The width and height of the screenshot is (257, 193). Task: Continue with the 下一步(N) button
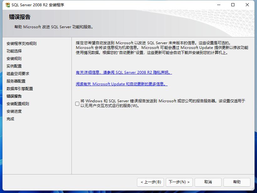point(179,182)
